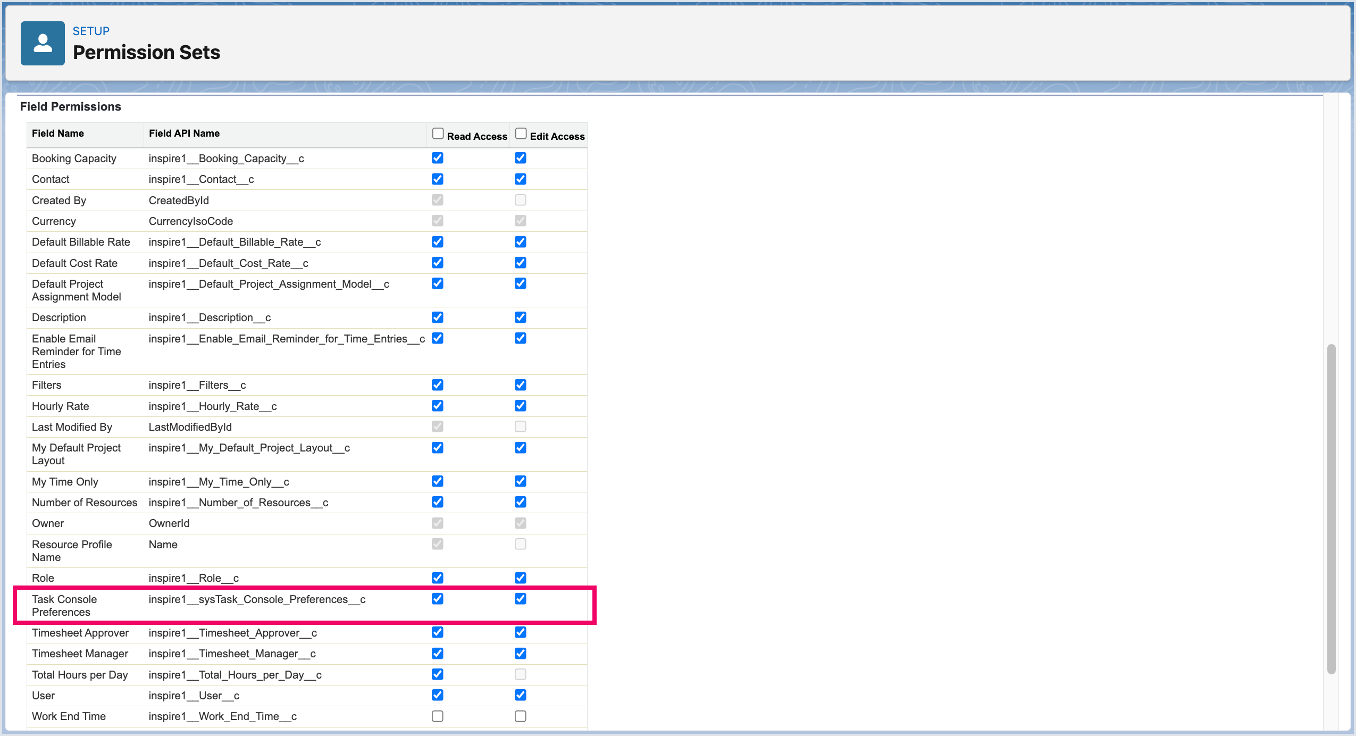Image resolution: width=1356 pixels, height=736 pixels.
Task: Uncheck Edit Access for Default Cost Rate
Action: point(521,263)
